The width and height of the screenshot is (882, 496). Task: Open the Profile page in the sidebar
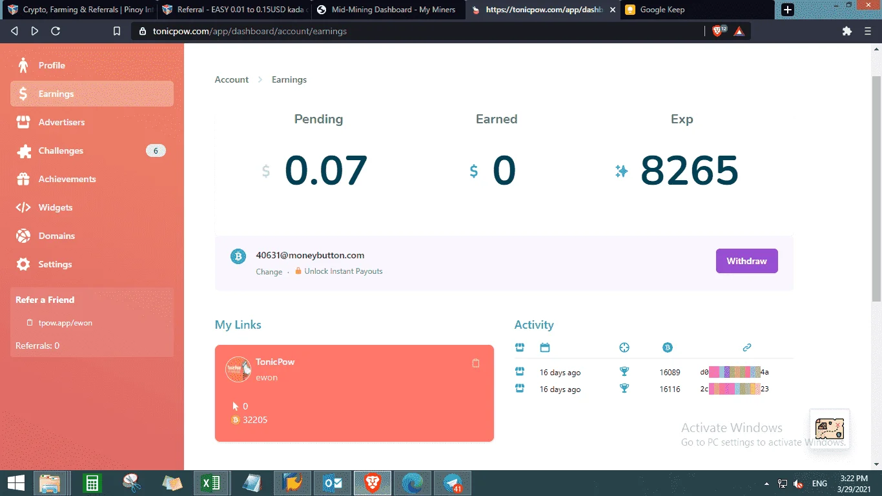tap(92, 65)
